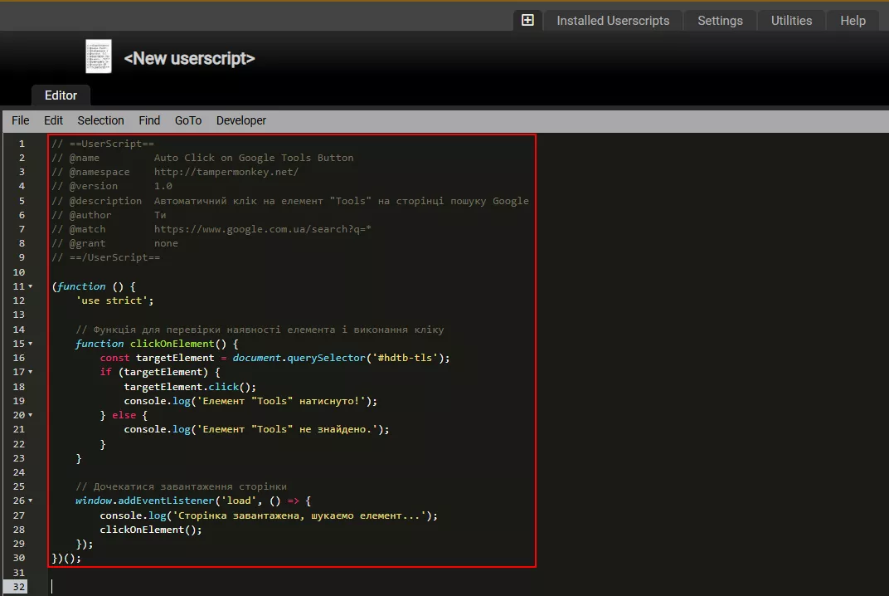Click the match URL https://www.google.com.ua/search?q=*
The height and width of the screenshot is (596, 889).
pyautogui.click(x=263, y=229)
